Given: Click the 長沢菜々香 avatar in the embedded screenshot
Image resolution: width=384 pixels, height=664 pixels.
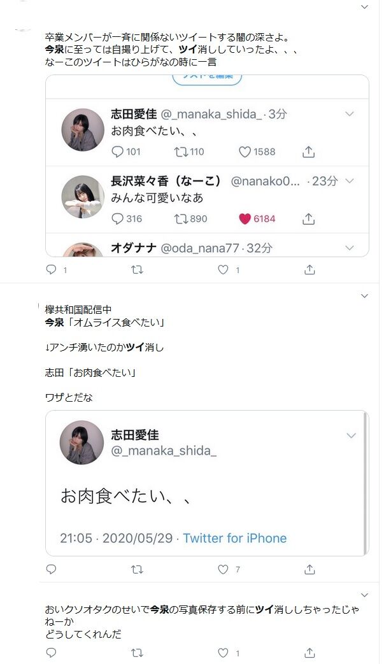Looking at the screenshot, I should coord(83,197).
